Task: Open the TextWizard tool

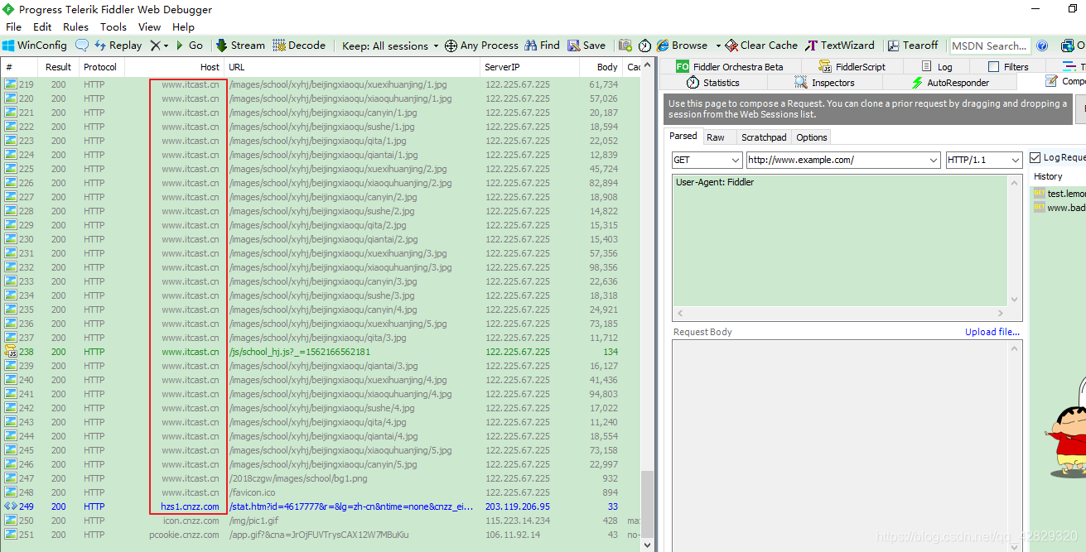Action: [x=839, y=46]
